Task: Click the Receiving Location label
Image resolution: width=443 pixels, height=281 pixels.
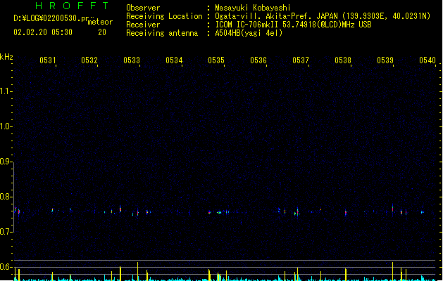Action: [164, 16]
